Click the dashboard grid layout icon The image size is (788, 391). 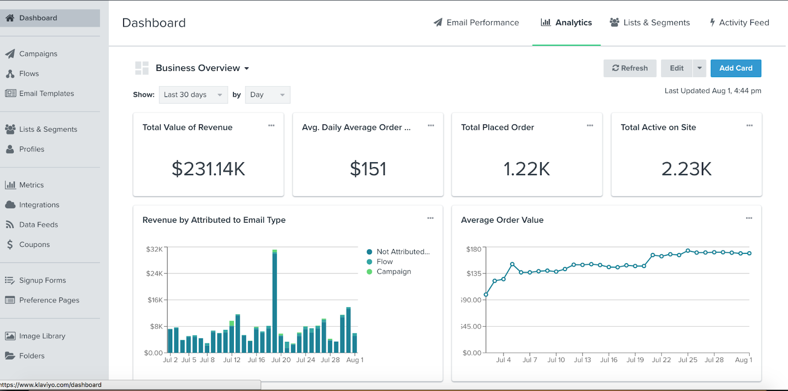click(x=142, y=68)
